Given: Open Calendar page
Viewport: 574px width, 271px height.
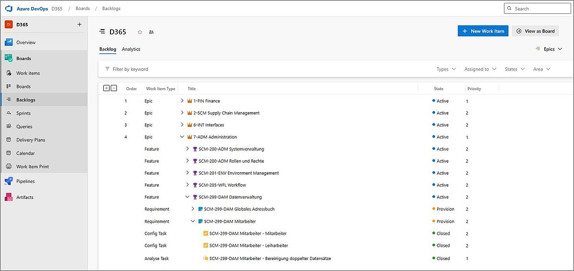Looking at the screenshot, I should [x=25, y=153].
